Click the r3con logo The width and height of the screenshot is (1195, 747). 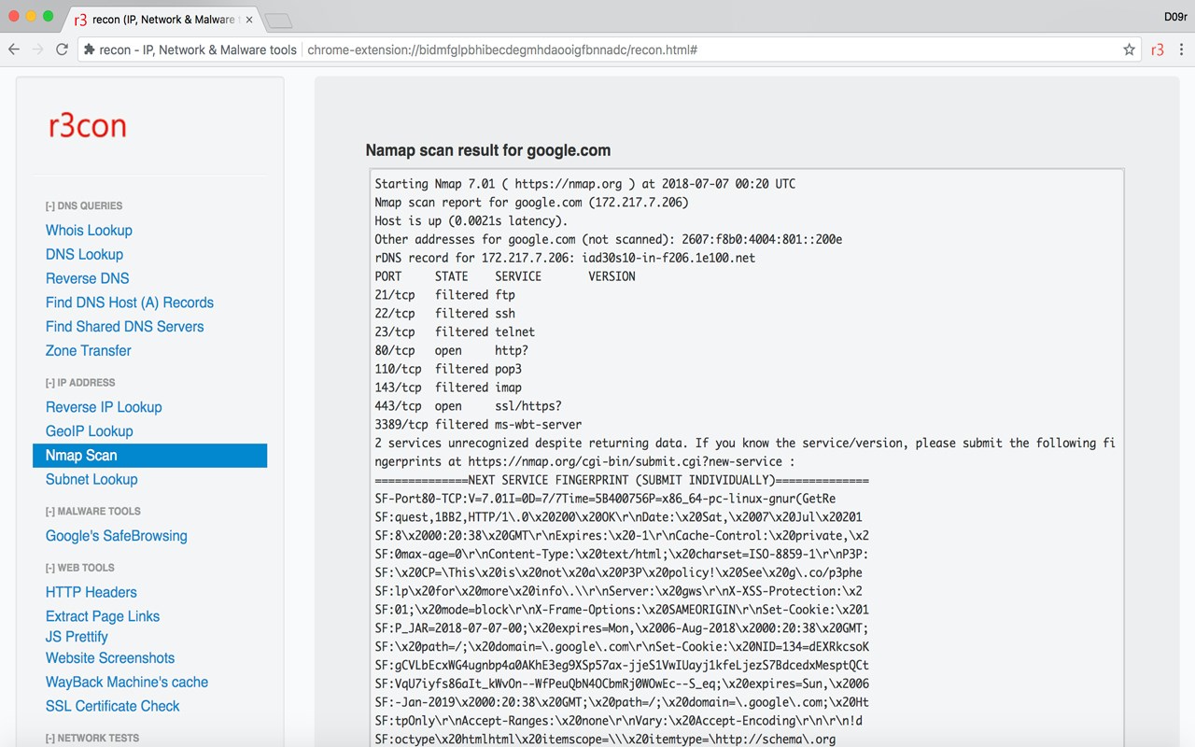[88, 126]
